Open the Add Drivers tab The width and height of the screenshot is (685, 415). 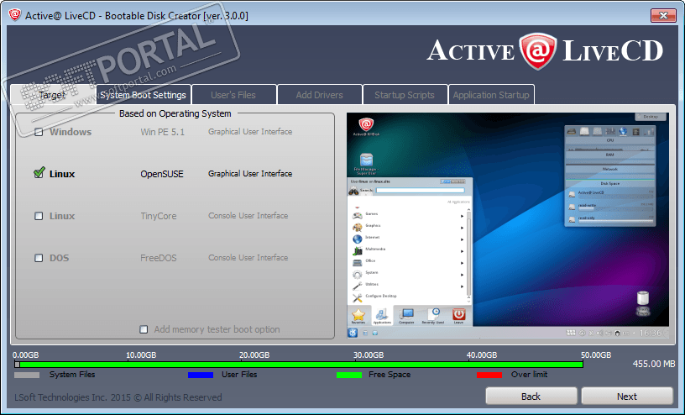pos(319,94)
